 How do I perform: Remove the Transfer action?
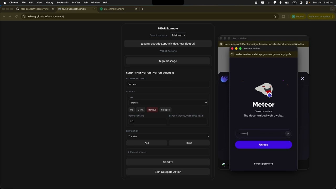click(x=152, y=110)
